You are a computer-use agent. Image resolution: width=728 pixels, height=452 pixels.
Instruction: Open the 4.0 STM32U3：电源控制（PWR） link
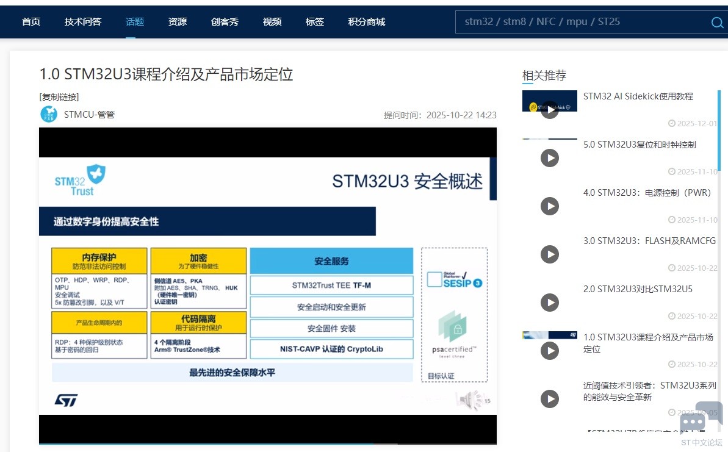[647, 193]
